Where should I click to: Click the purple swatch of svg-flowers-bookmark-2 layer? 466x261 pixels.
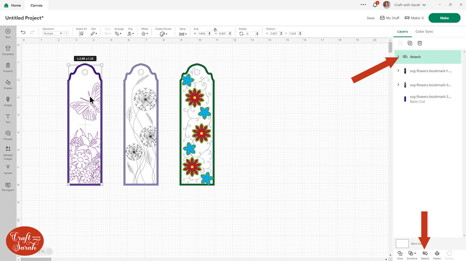(x=405, y=99)
